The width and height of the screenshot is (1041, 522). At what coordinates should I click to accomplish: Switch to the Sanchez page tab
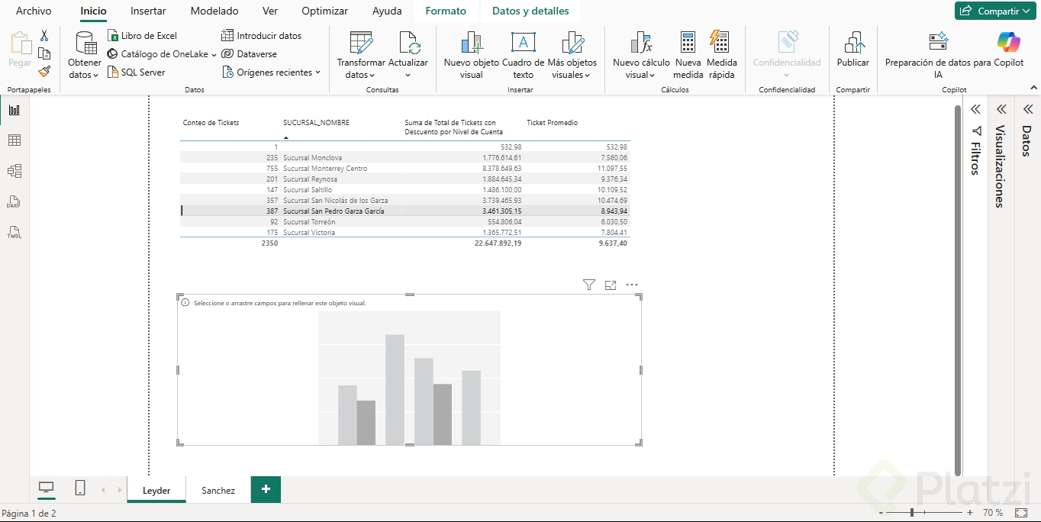pyautogui.click(x=218, y=491)
